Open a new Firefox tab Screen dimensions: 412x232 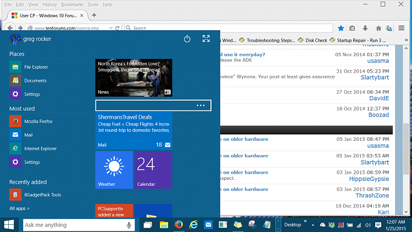(94, 15)
